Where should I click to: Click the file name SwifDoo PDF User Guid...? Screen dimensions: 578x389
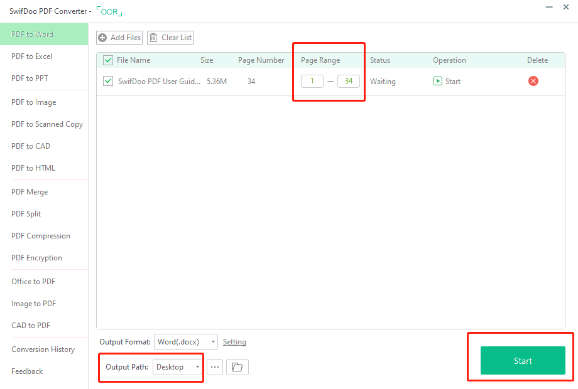159,82
